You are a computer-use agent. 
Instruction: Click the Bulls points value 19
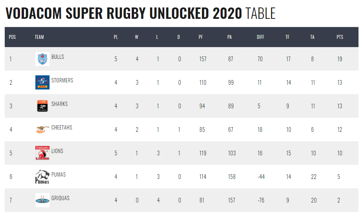[x=340, y=59]
